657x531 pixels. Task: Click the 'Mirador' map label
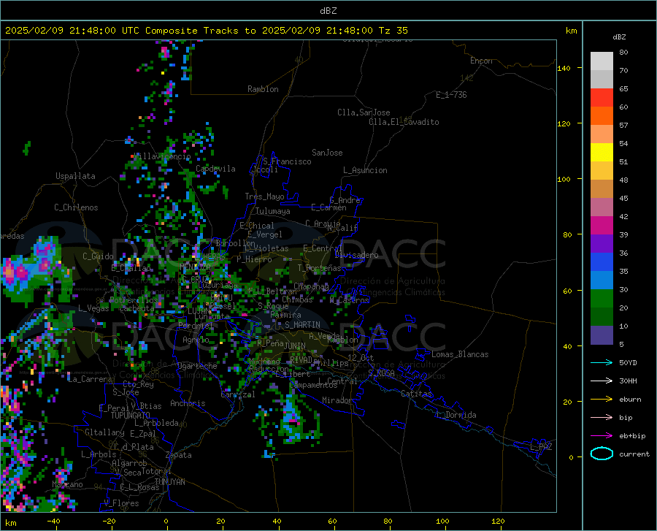coord(337,400)
